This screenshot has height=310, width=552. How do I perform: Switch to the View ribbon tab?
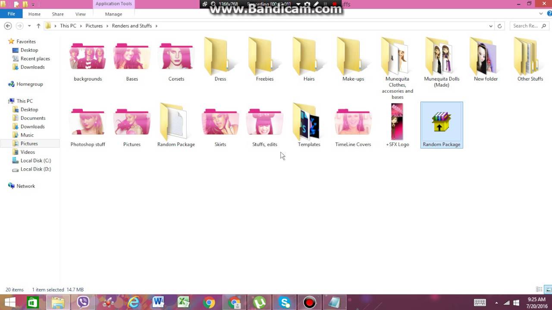(81, 14)
